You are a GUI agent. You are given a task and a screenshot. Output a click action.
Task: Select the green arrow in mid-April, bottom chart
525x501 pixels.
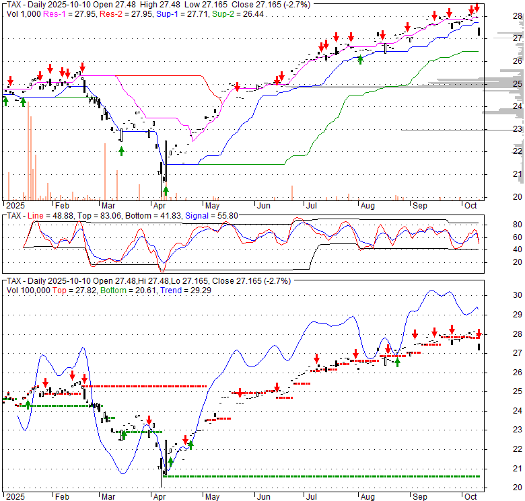190,445
